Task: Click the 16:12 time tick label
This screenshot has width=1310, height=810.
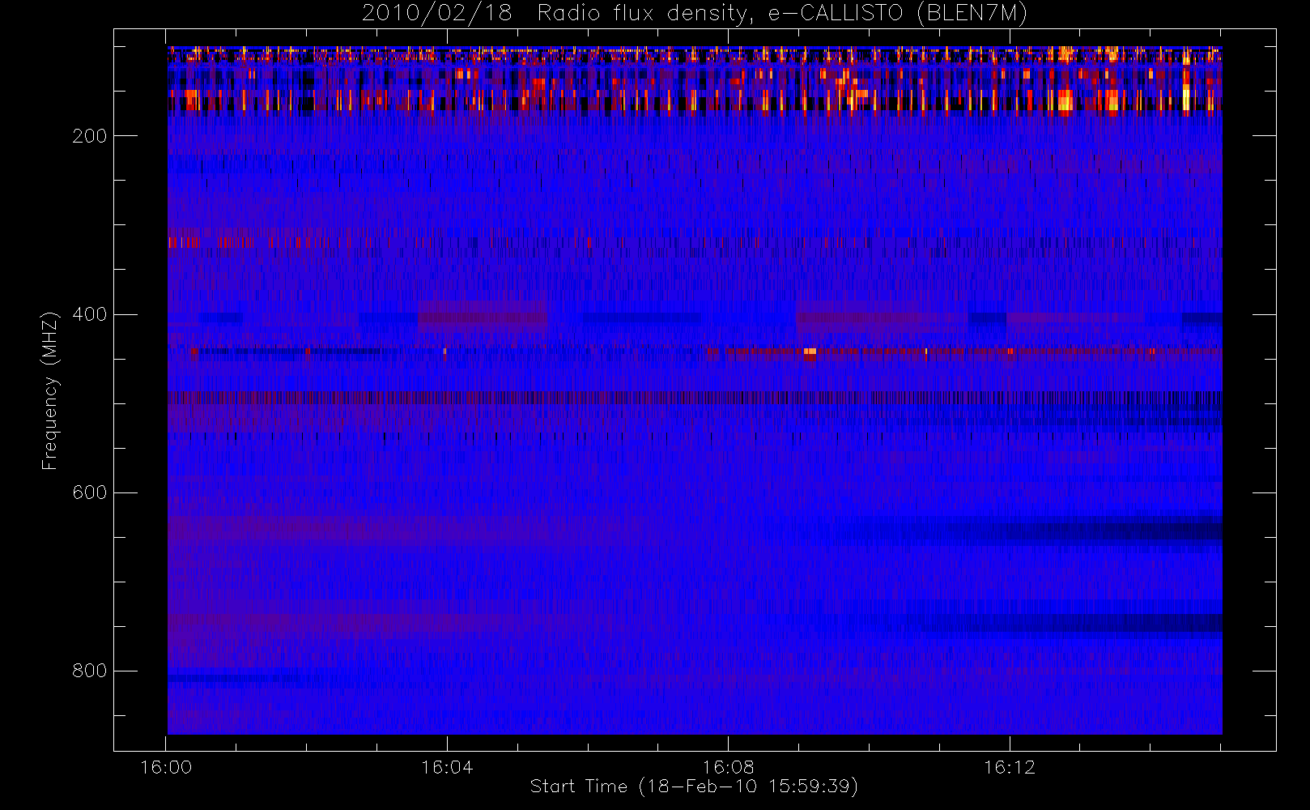Action: click(x=1010, y=767)
